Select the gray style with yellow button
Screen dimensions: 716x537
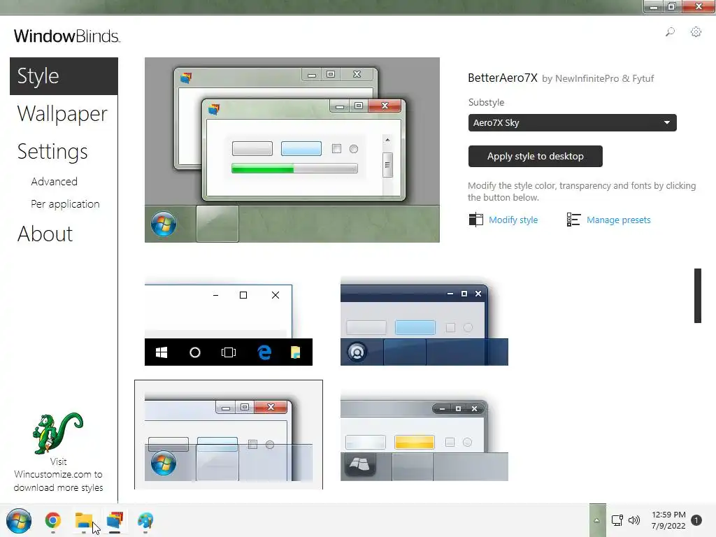424,436
